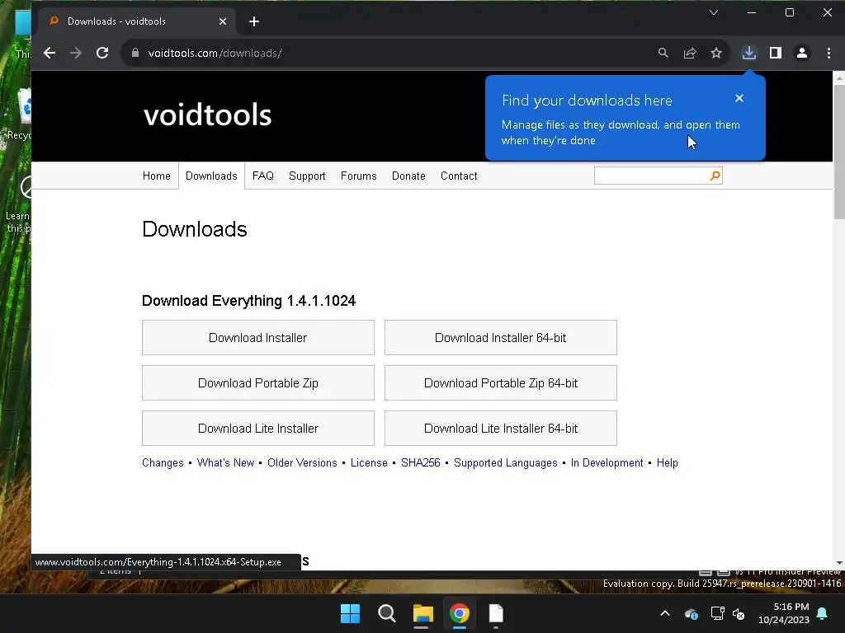
Task: Click the Chrome taskbar icon
Action: [459, 613]
